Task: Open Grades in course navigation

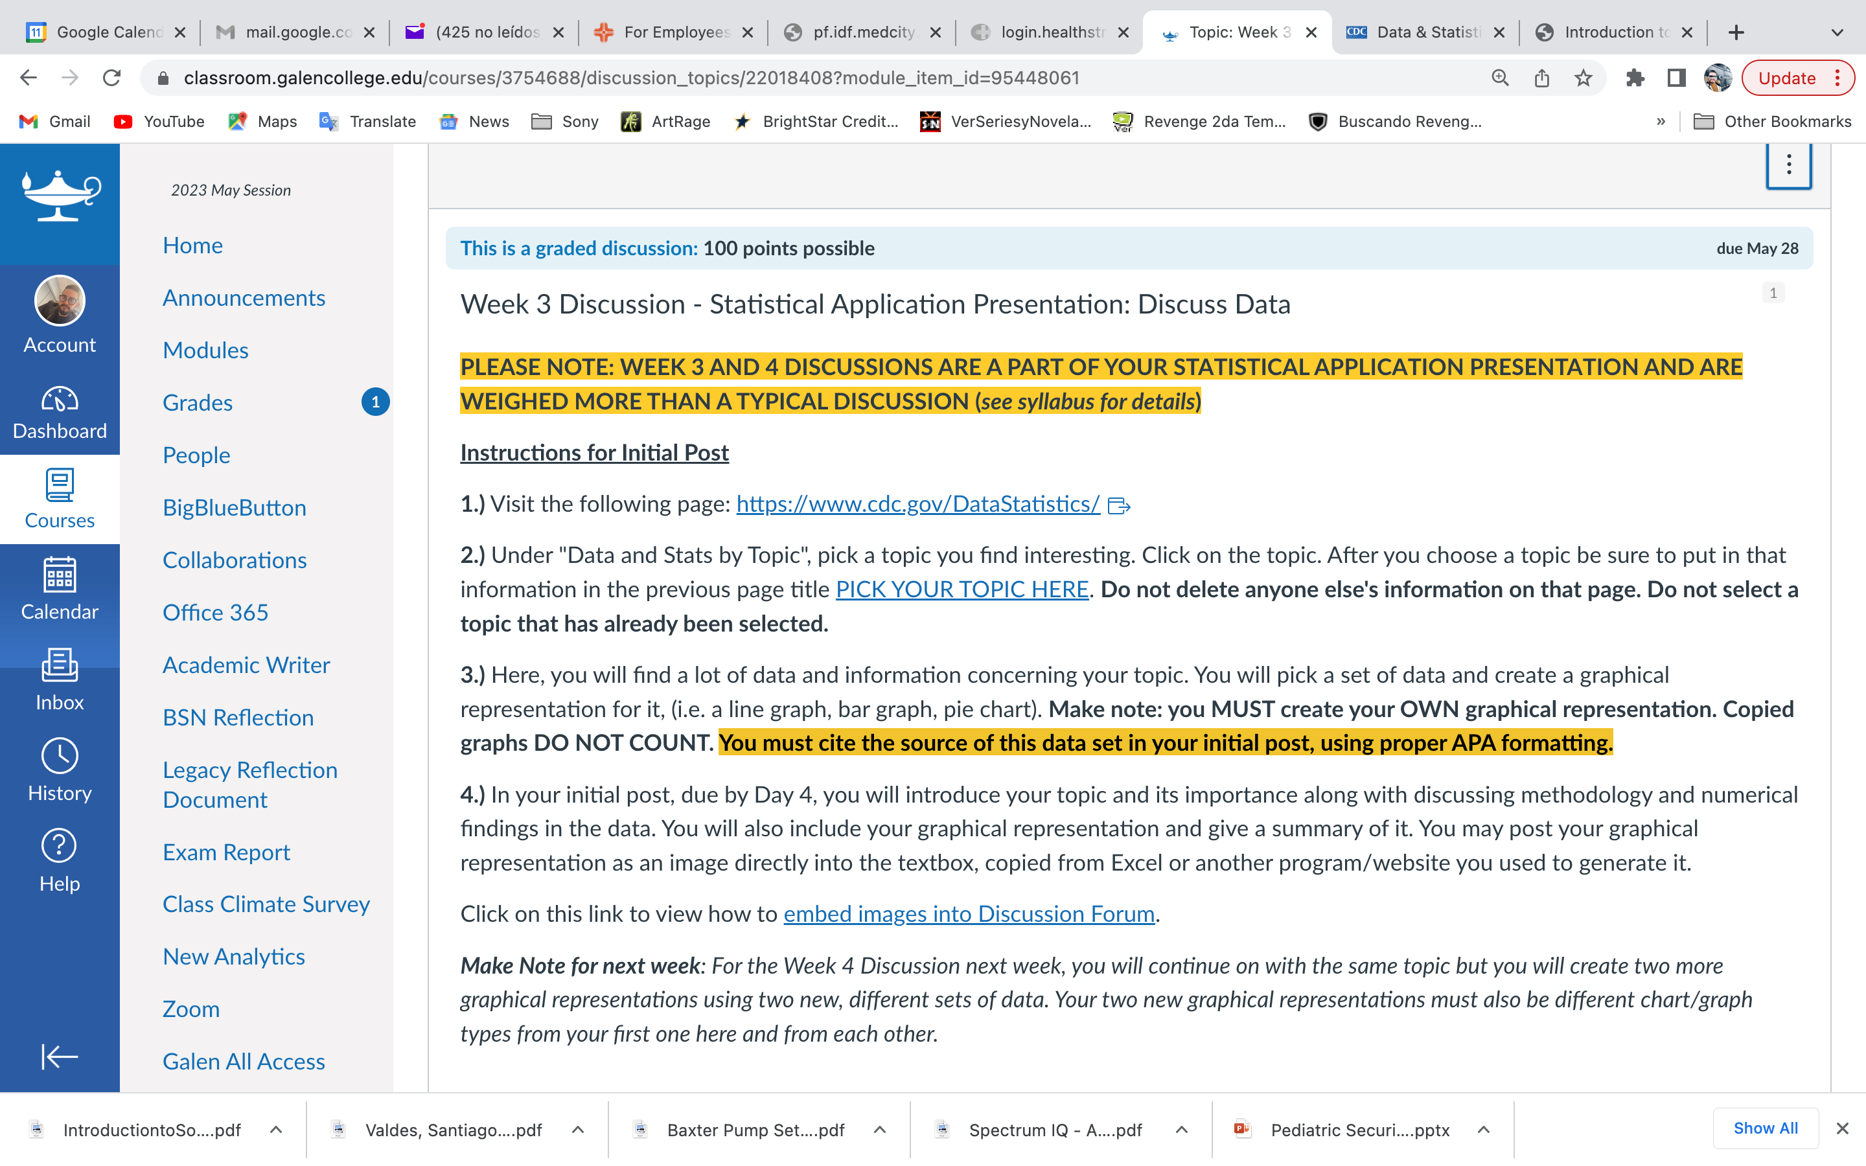Action: click(x=198, y=402)
